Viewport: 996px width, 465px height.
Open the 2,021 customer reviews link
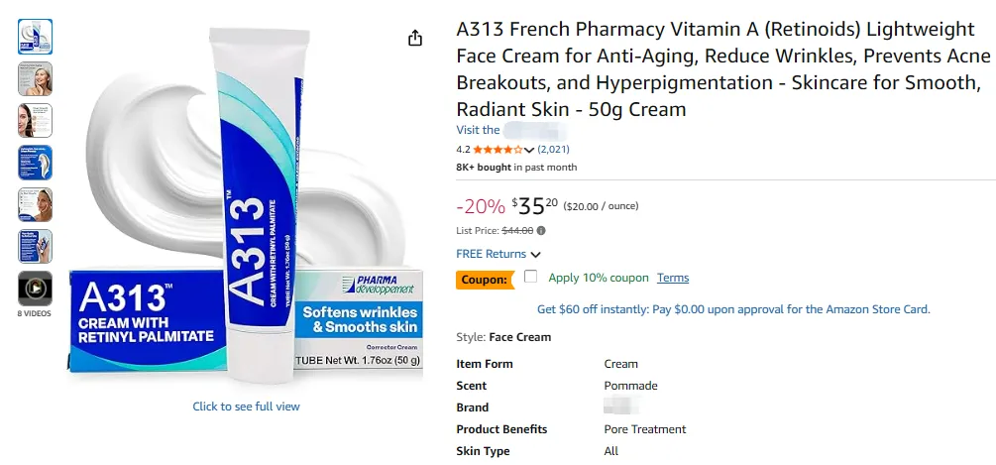coord(553,149)
